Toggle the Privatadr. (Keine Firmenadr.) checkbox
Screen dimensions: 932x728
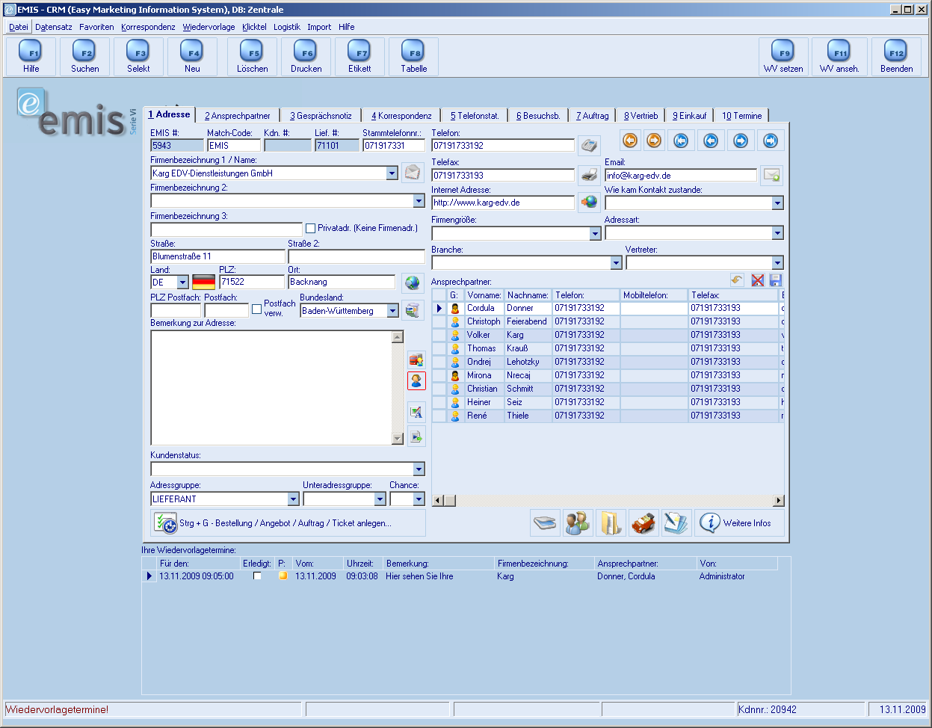311,228
